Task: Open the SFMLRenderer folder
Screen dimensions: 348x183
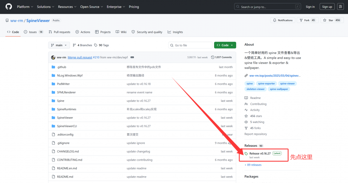Action: pos(66,92)
